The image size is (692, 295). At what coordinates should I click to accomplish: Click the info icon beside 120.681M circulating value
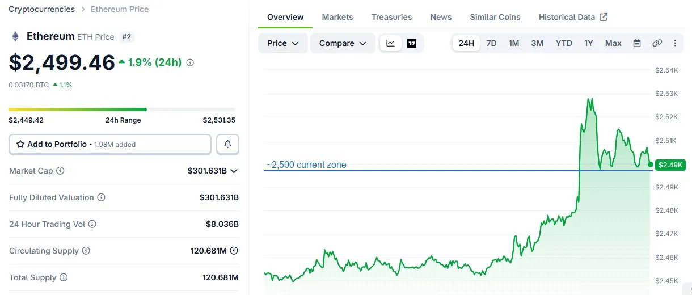pyautogui.click(x=234, y=251)
